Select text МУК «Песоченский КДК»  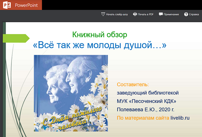[x=146, y=101]
